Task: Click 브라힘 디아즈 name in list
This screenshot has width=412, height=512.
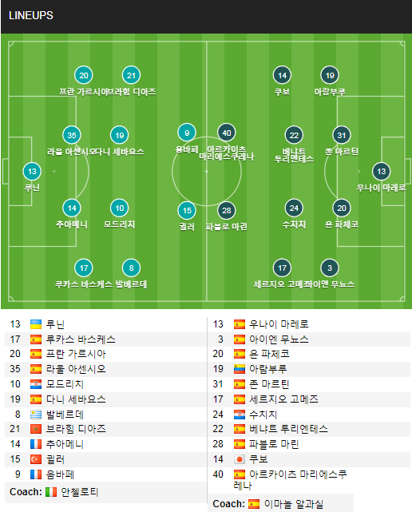Action: (x=76, y=429)
